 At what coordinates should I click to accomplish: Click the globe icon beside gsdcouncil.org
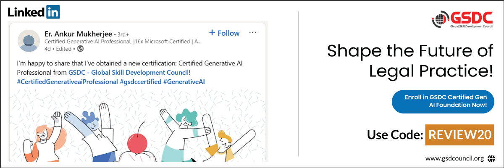click(x=491, y=159)
